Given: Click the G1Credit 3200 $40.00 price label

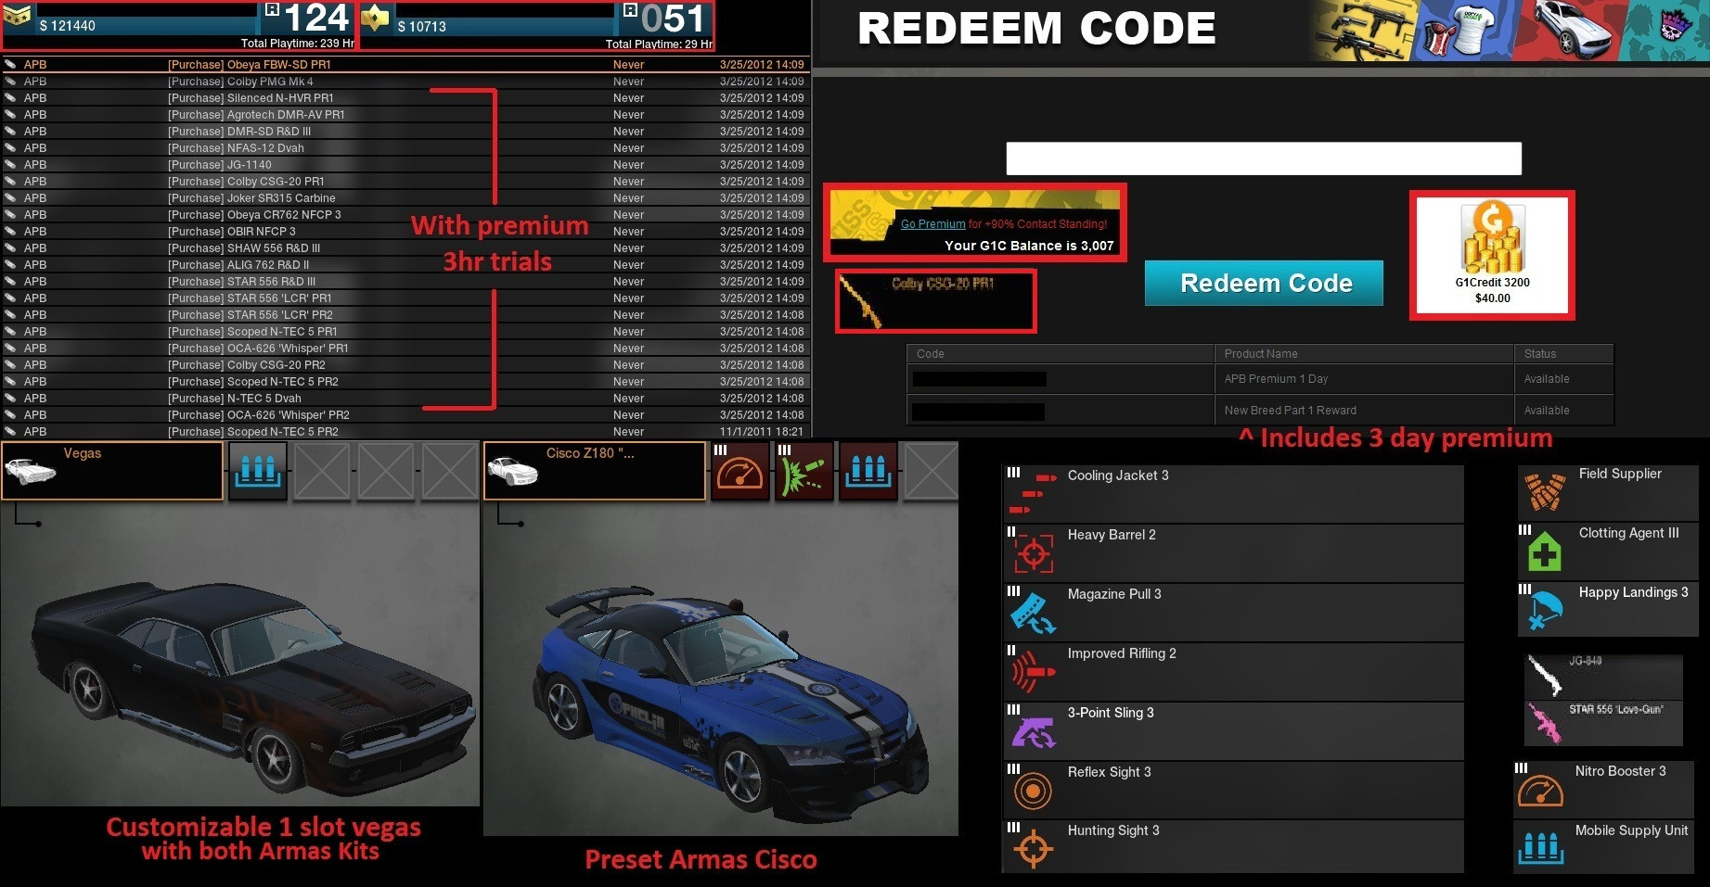Looking at the screenshot, I should point(1492,298).
